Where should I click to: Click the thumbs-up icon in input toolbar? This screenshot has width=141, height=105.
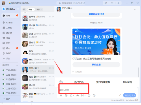click(x=71, y=95)
